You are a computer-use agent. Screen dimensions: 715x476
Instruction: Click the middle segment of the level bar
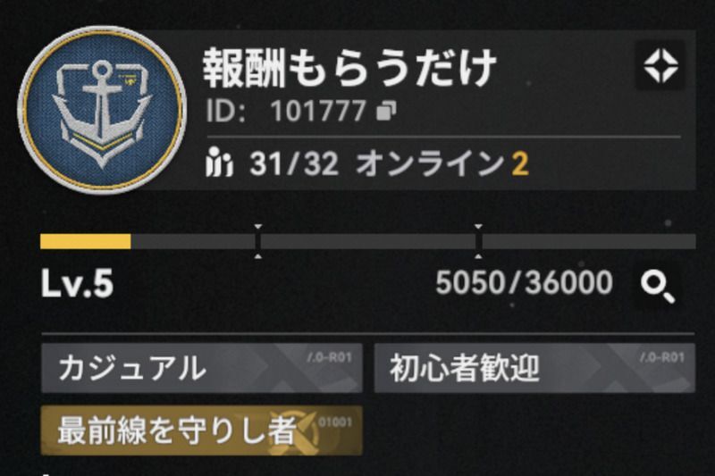click(368, 241)
